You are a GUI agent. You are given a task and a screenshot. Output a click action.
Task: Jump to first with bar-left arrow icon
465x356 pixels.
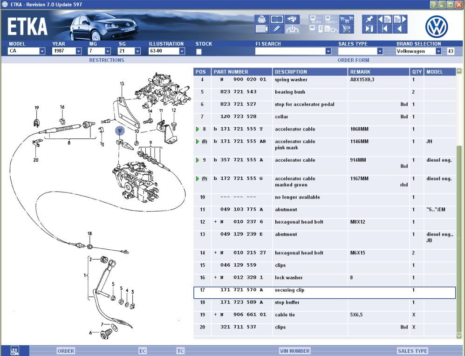385,29
